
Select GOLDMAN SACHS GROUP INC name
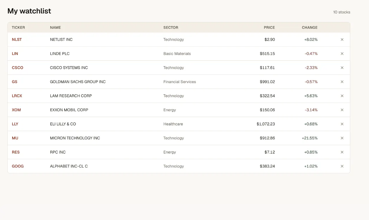tap(78, 82)
